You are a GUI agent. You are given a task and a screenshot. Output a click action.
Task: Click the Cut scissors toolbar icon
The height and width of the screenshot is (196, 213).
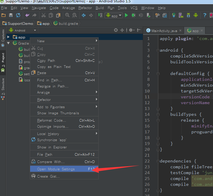pyautogui.click(x=44, y=15)
